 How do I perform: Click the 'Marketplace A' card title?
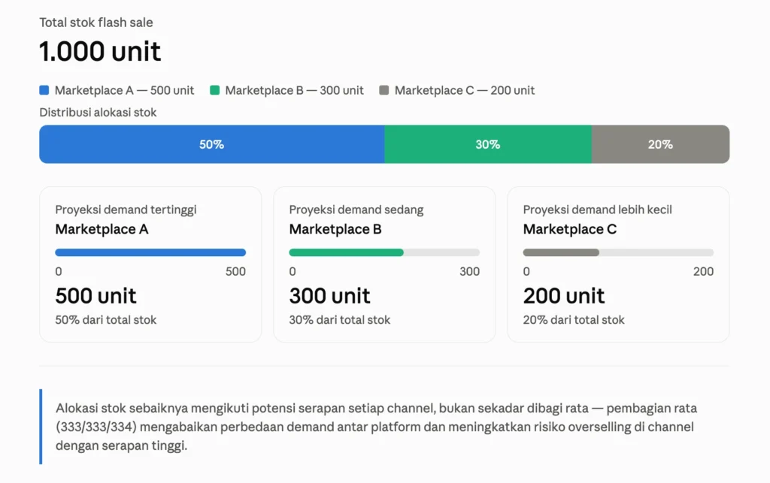point(102,229)
